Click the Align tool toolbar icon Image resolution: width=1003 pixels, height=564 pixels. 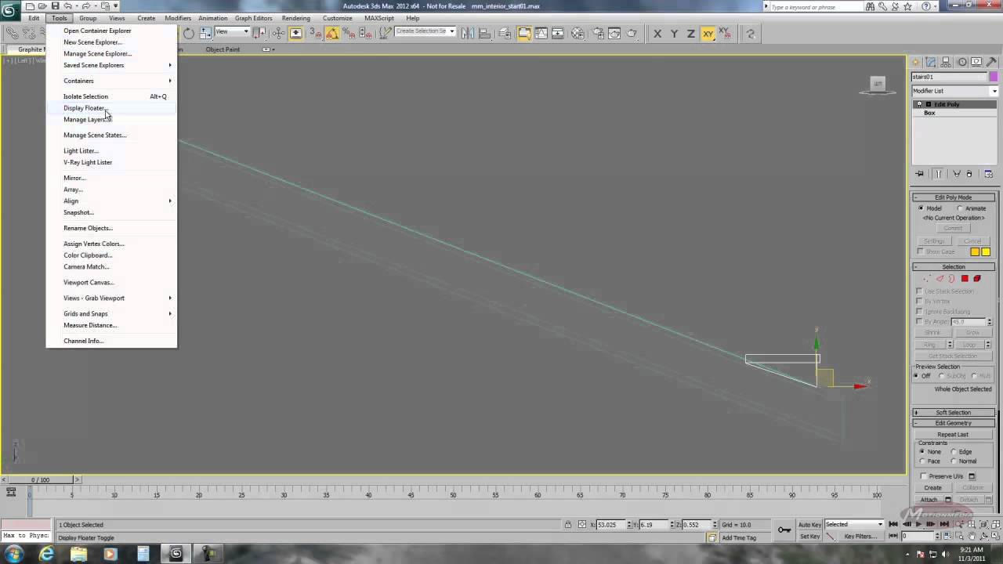[x=484, y=33]
